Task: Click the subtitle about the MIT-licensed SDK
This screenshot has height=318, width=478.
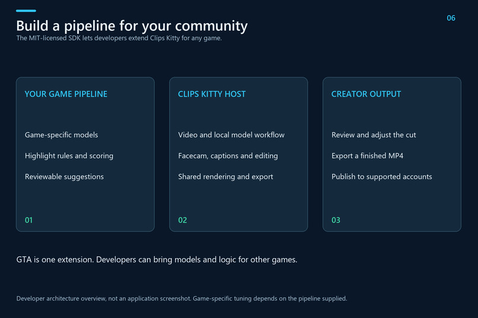Action: coord(119,38)
